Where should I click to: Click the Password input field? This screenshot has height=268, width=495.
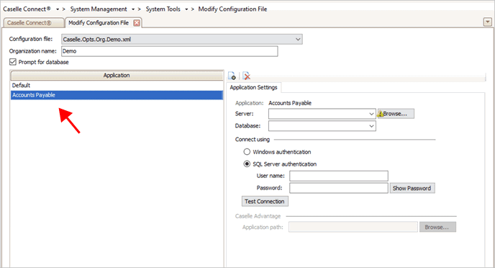[x=339, y=188]
